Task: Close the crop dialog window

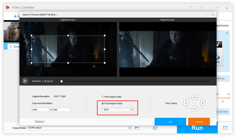Action: tap(213, 14)
